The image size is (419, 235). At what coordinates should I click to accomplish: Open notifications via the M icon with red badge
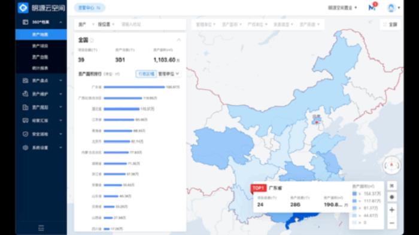[x=372, y=7]
